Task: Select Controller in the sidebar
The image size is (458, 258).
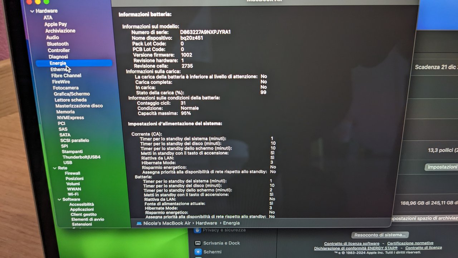Action: click(59, 51)
